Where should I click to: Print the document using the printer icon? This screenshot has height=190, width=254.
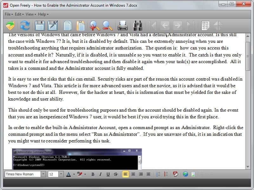pyautogui.click(x=122, y=25)
